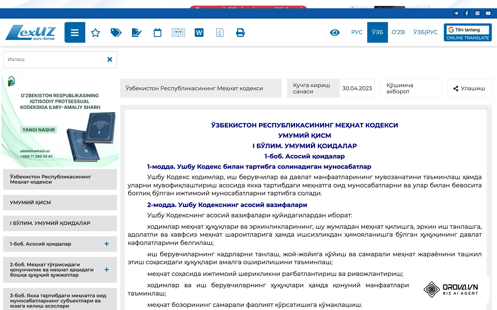Open the Facebook social icon
The width and height of the screenshot is (497, 310).
pos(467,13)
